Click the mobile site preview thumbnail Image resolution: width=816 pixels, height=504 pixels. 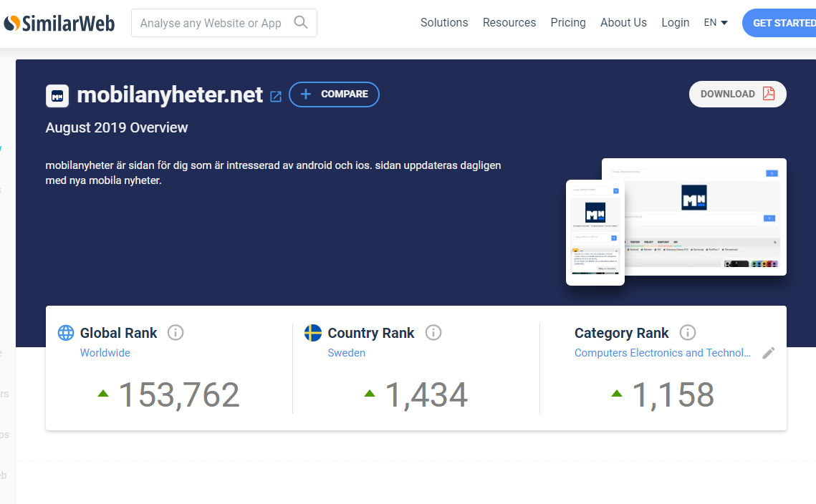click(x=595, y=233)
